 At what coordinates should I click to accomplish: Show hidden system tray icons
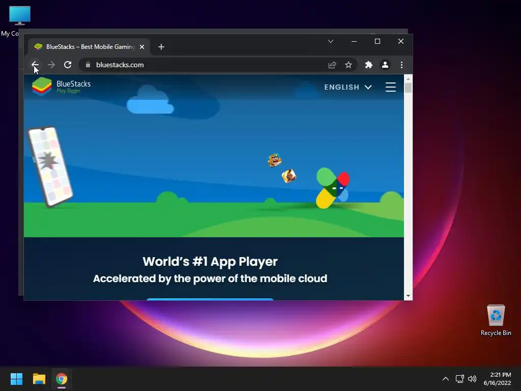[x=446, y=379]
